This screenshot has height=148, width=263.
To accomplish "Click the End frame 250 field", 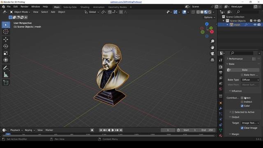I will click(x=207, y=130).
